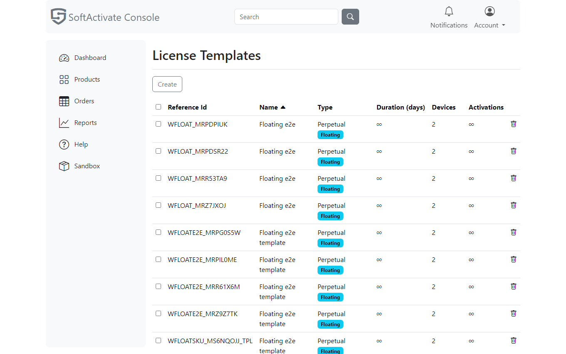Click Perpetual text in WFLOAT_MRZ7JXOJ row
The width and height of the screenshot is (566, 354).
331,206
